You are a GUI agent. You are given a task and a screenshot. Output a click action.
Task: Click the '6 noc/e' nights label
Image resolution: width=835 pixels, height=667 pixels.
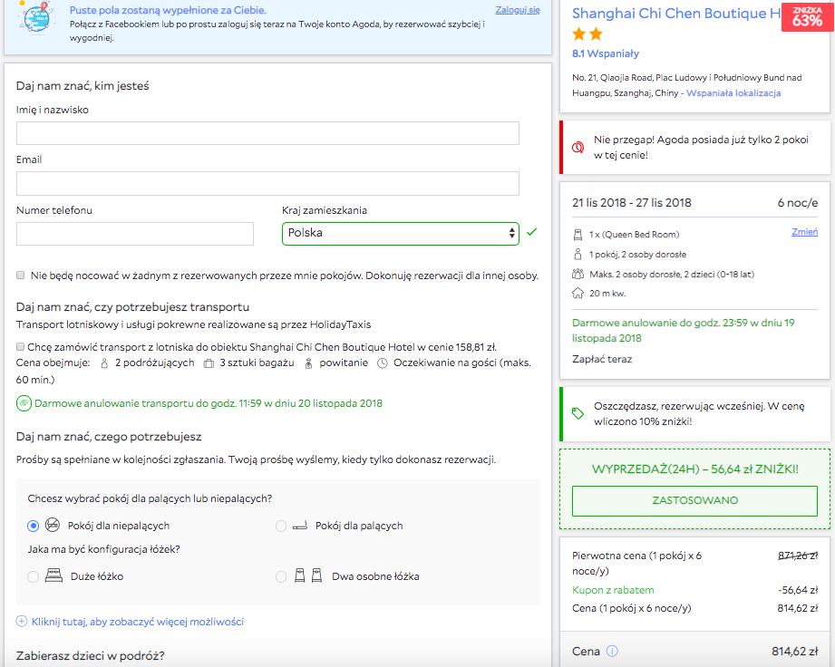click(797, 203)
